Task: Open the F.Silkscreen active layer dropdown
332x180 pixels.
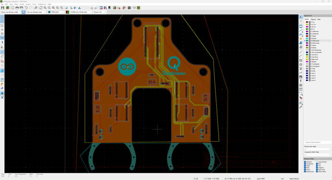Action: coord(56,12)
